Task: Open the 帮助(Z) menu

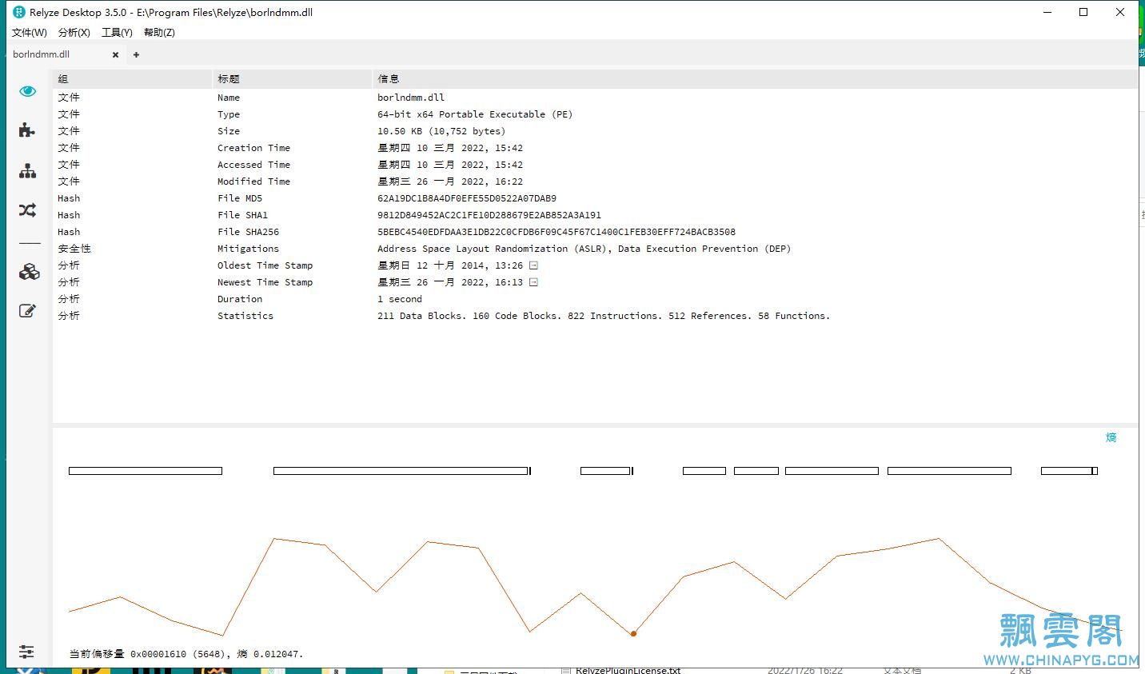Action: pyautogui.click(x=159, y=33)
